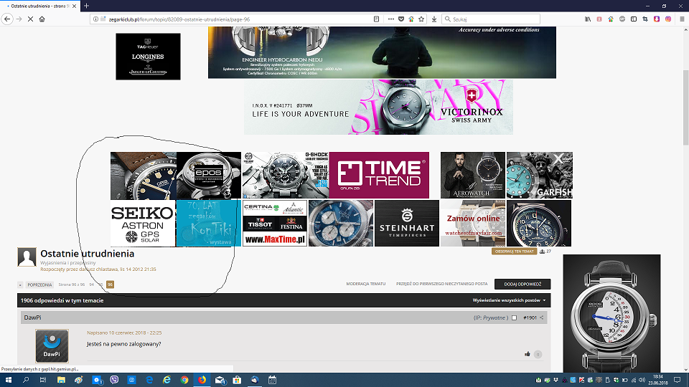Screen dimensions: 689x387
Task: Close the Ostatnie utrudnienia tab
Action: [74, 6]
